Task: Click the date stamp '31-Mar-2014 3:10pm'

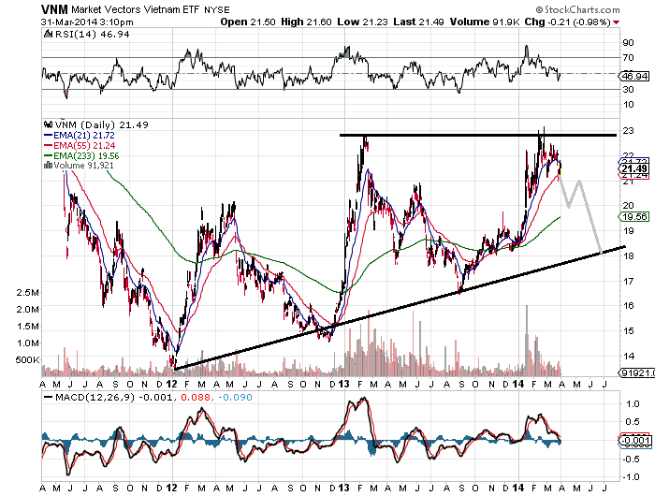Action: click(x=87, y=22)
